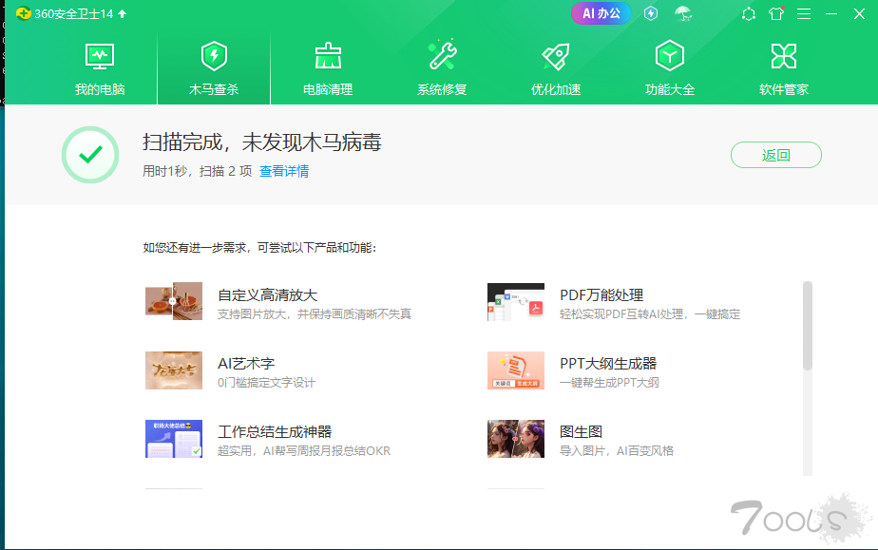Click the AI 办公 button
Image resolution: width=878 pixels, height=550 pixels.
601,13
